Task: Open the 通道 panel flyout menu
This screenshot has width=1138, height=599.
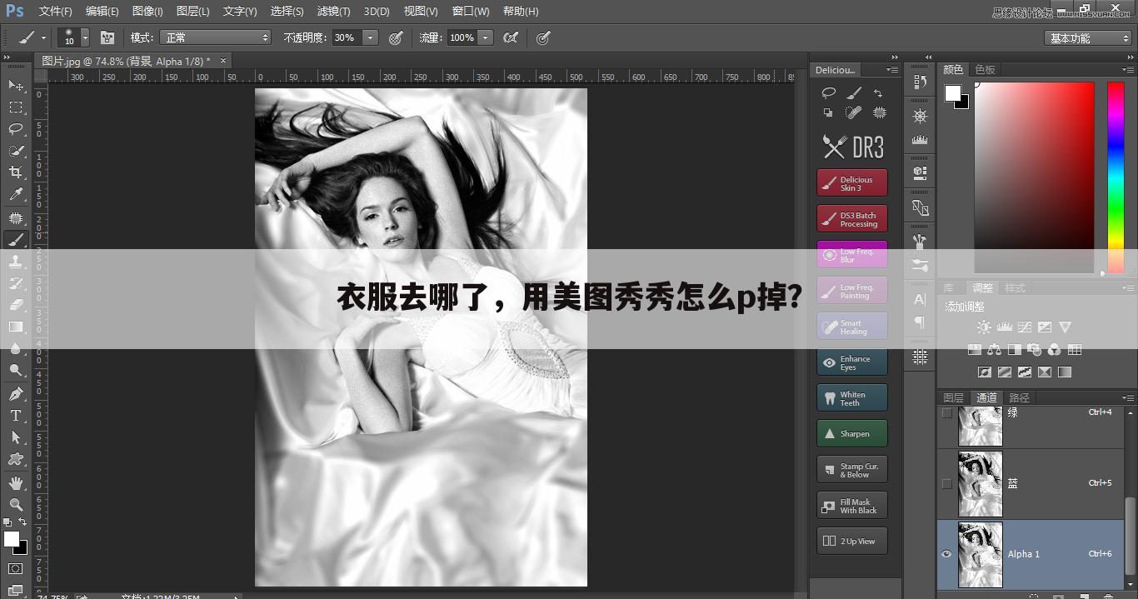Action: tap(1128, 398)
